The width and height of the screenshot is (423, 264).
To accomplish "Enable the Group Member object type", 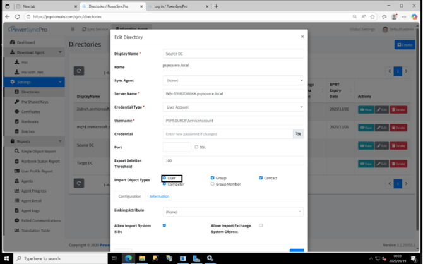I will tap(212, 184).
